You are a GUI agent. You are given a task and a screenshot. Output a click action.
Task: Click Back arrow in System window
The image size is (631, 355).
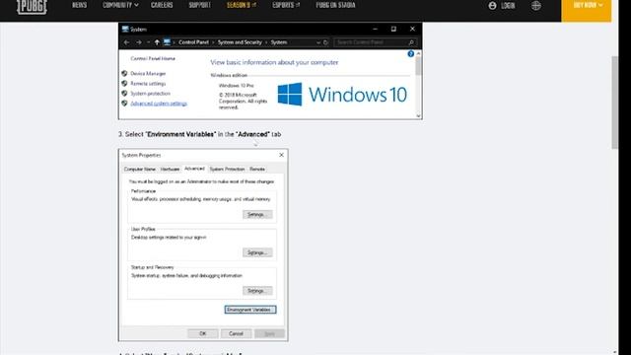(127, 42)
